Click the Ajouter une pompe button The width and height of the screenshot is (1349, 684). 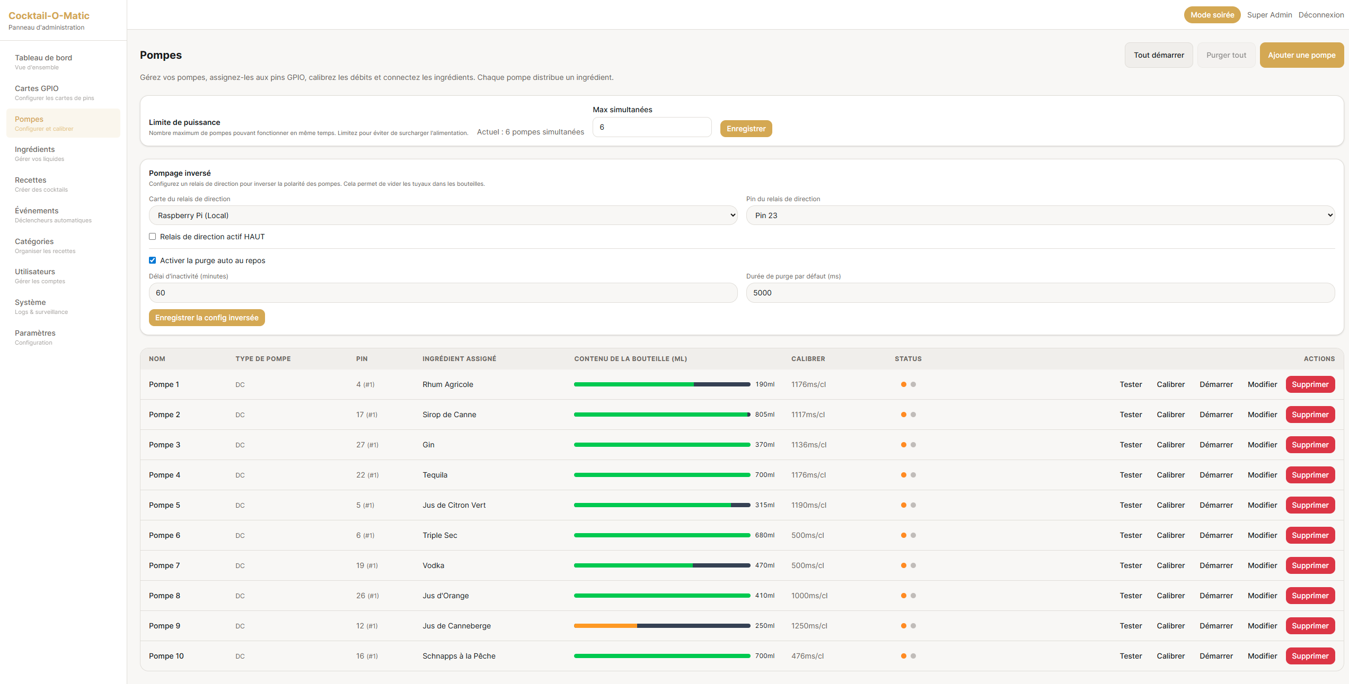pyautogui.click(x=1301, y=55)
